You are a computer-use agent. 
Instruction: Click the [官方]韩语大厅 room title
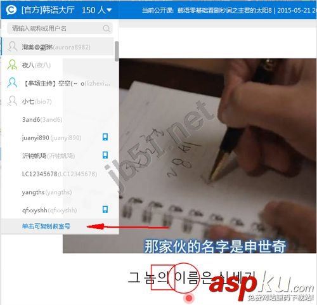(x=48, y=10)
